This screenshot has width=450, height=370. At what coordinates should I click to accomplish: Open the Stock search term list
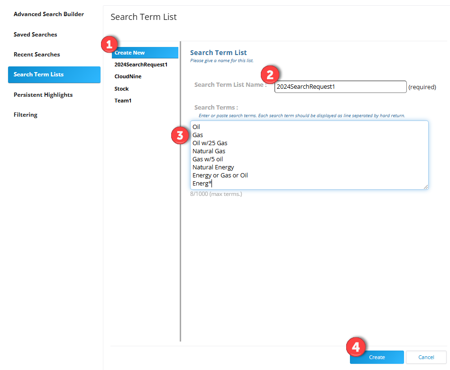121,89
